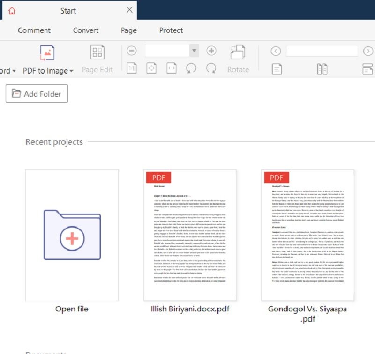Image resolution: width=375 pixels, height=354 pixels.
Task: Type in the page number field
Action: pos(322,51)
